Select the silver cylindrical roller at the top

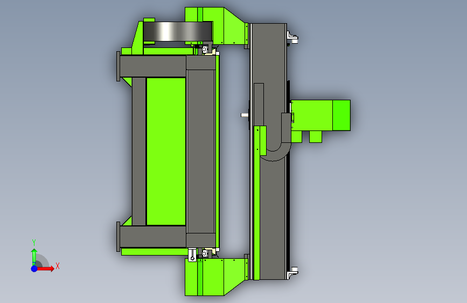pos(178,31)
